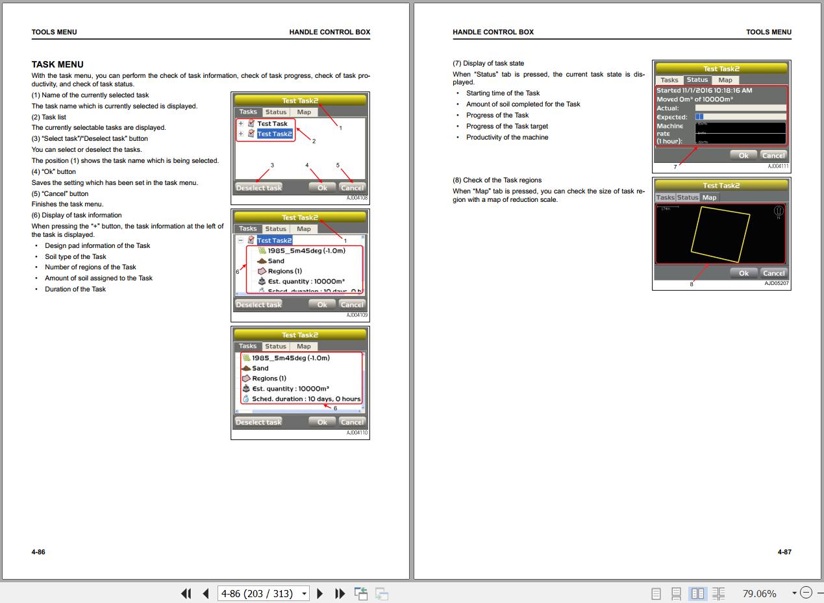
Task: Click the north compass icon on the map
Action: [778, 211]
